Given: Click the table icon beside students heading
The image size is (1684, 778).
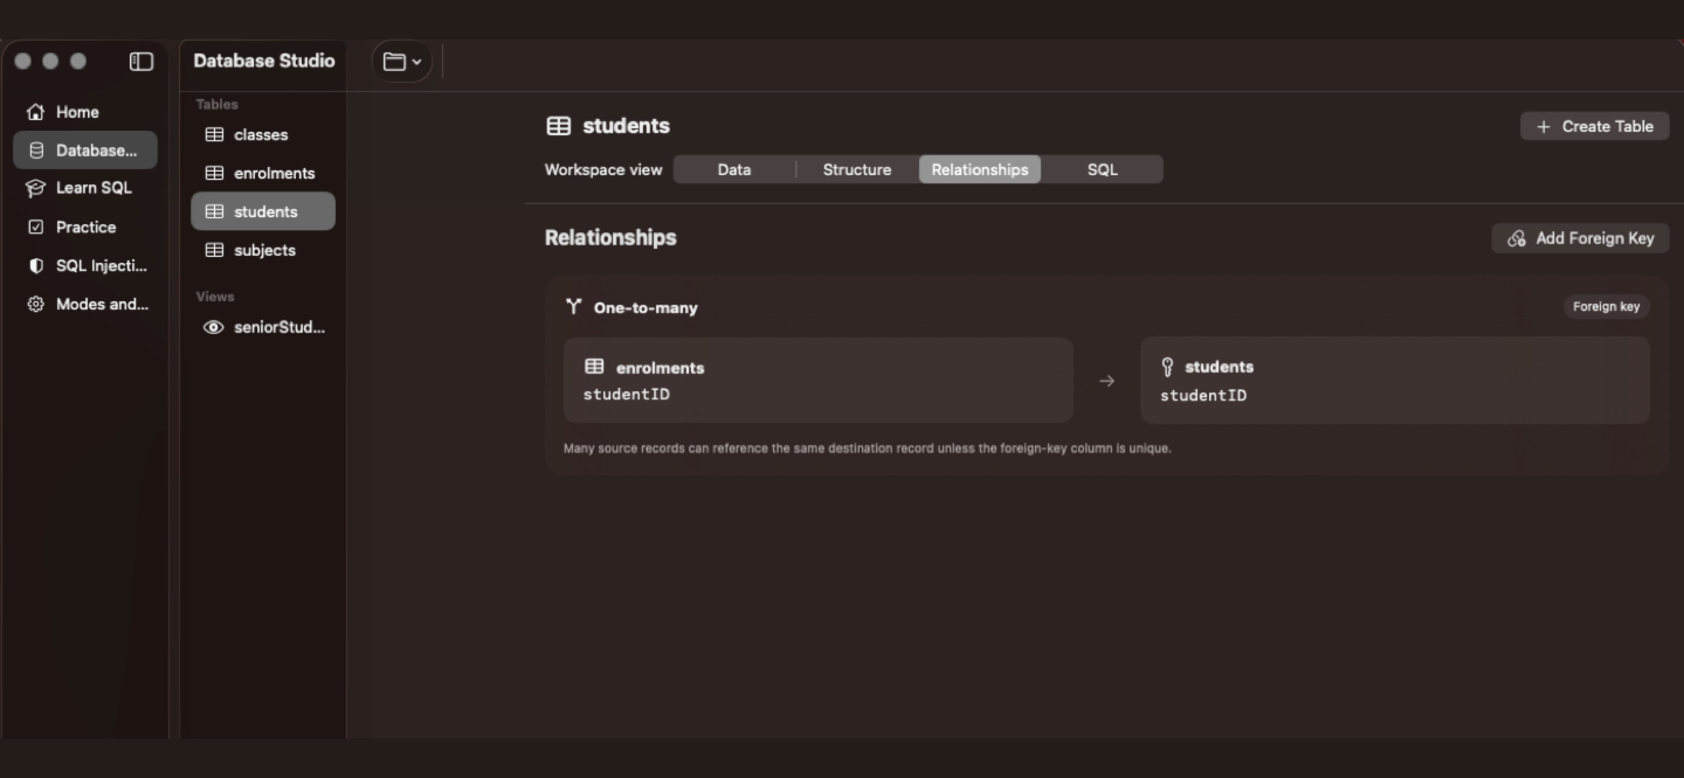Looking at the screenshot, I should click(558, 126).
